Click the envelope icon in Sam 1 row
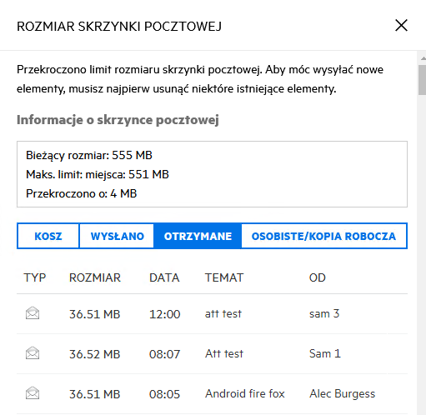The image size is (426, 415). pyautogui.click(x=33, y=353)
